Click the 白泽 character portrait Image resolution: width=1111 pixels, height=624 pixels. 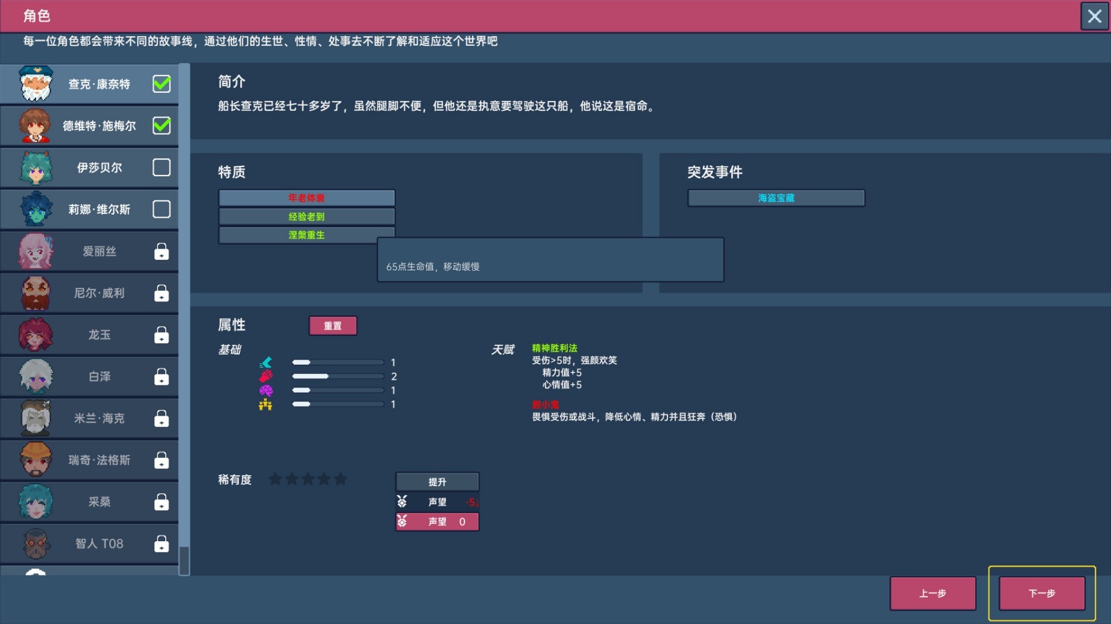[x=35, y=377]
